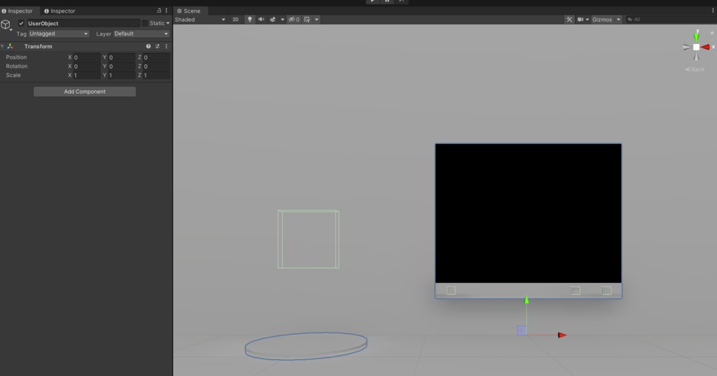Open the Shaded draw mode dropdown

point(200,20)
